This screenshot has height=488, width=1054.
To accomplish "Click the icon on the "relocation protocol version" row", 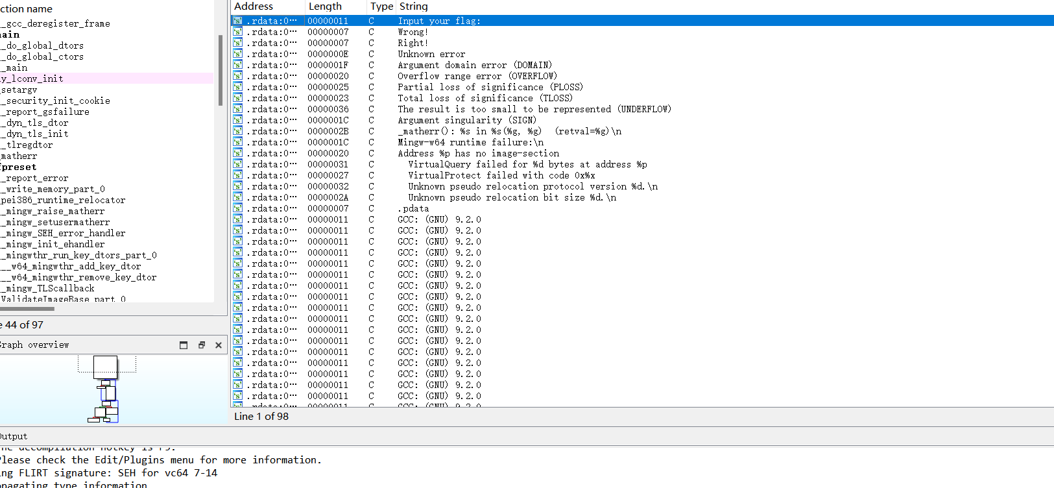I will tap(238, 186).
